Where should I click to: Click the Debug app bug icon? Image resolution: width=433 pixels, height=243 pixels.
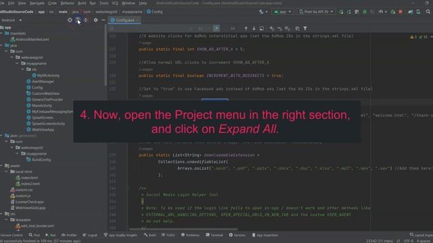pyautogui.click(x=365, y=12)
